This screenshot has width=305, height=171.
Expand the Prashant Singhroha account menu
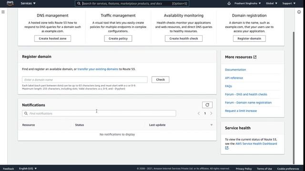[x=247, y=3]
